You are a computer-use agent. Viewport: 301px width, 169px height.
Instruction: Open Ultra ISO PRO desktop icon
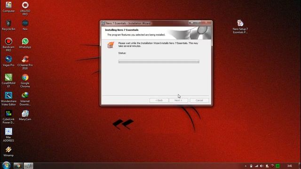25,8
